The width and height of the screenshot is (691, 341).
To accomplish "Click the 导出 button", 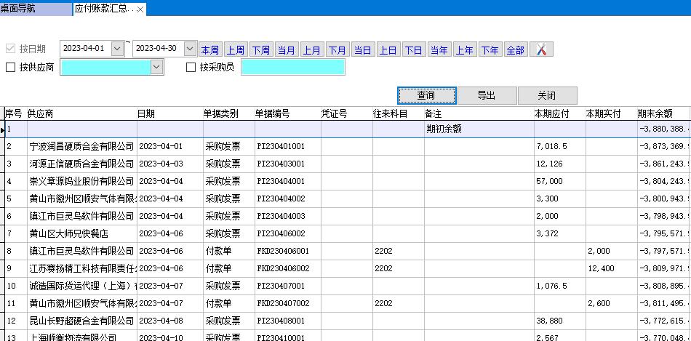I will click(x=486, y=95).
